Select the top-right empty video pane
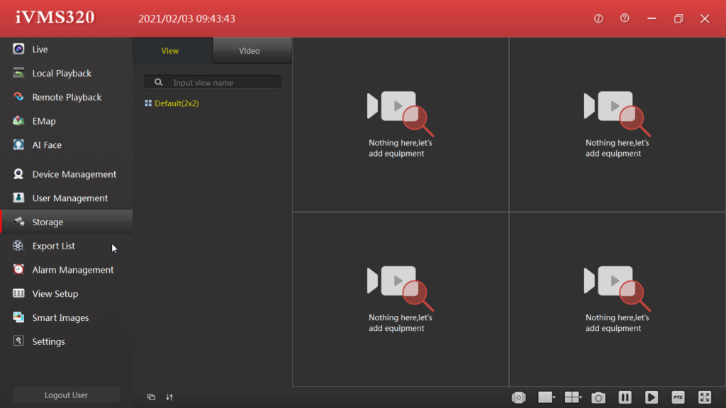Screen dimensions: 726x408 click(617, 125)
